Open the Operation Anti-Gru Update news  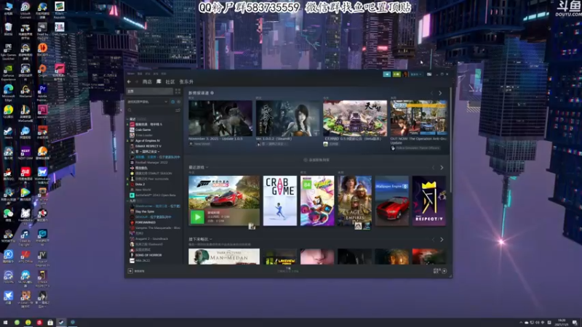[x=419, y=118]
